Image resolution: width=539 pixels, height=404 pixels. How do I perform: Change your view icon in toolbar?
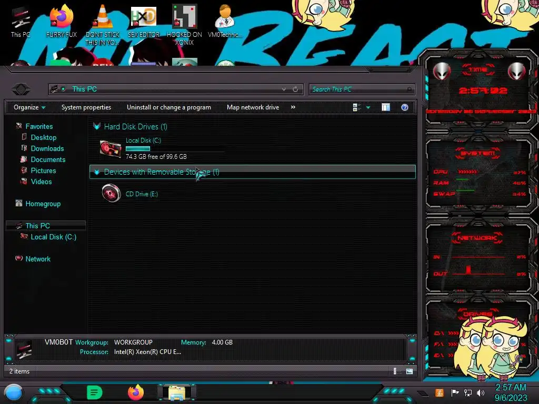tap(356, 107)
